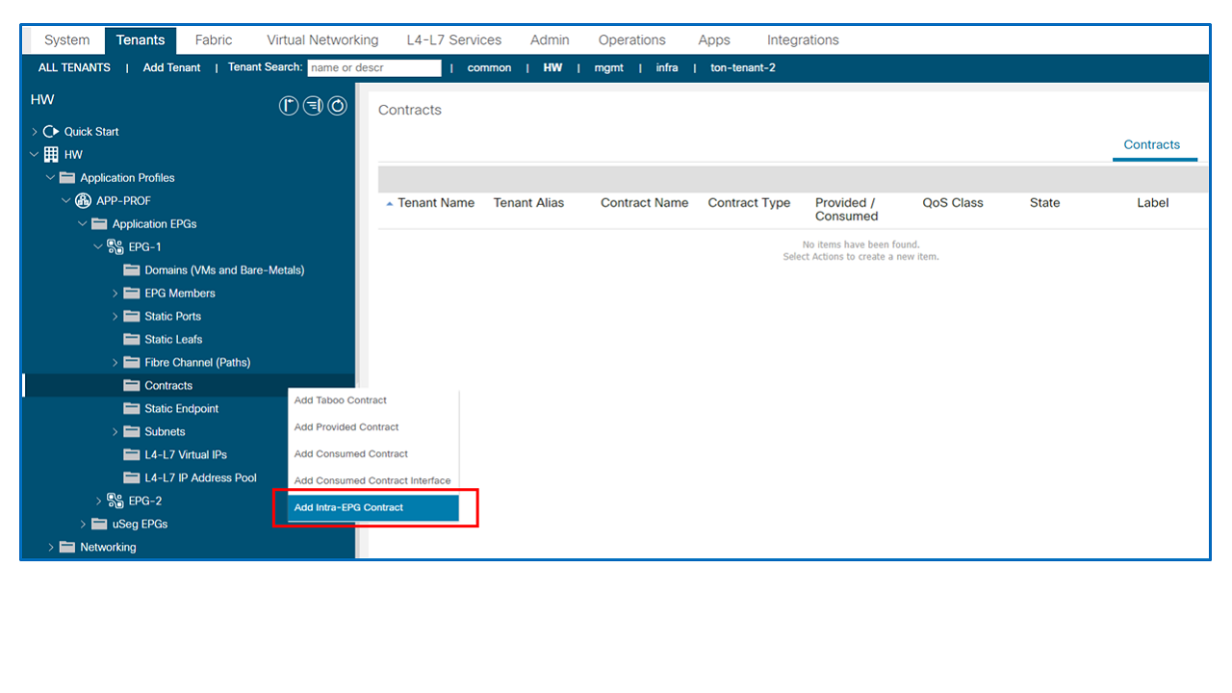
Task: Expand the Subnets chevron
Action: [x=115, y=432]
